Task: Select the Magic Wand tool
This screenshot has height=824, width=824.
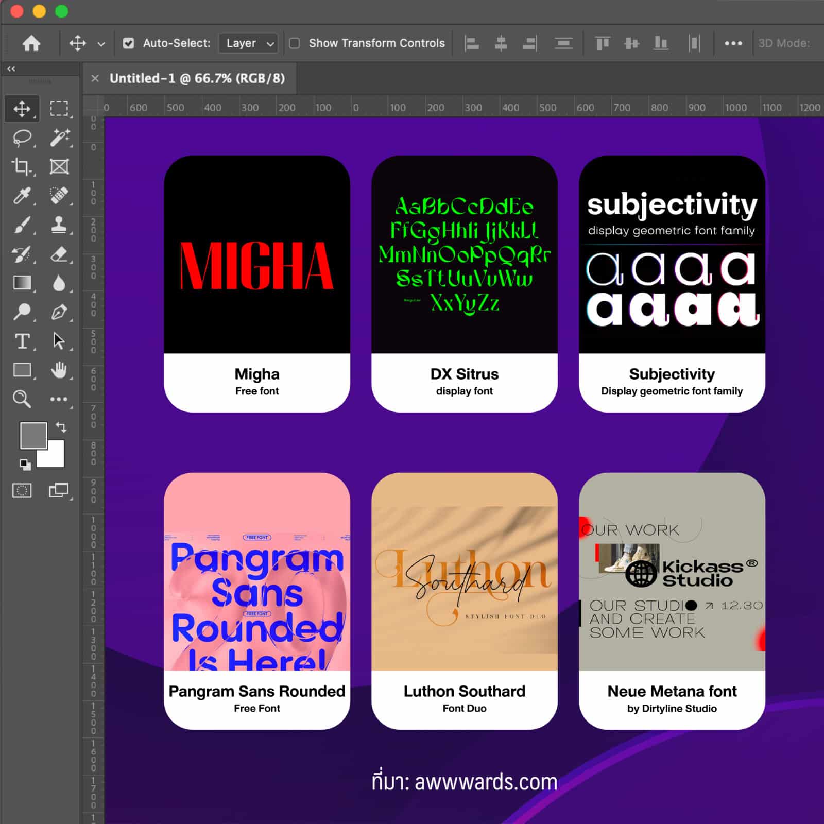Action: (59, 138)
